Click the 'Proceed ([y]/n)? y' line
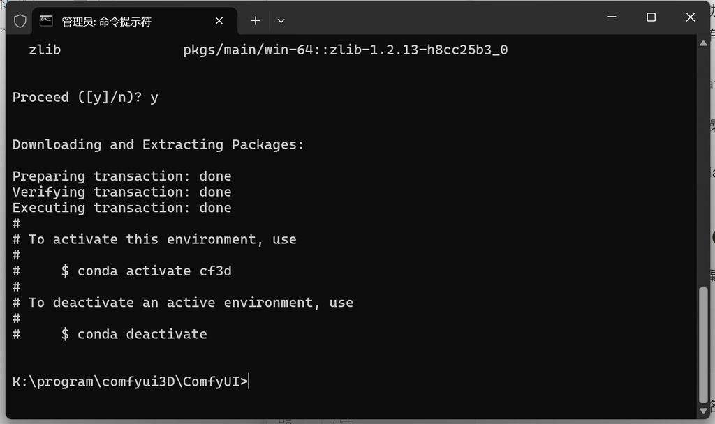This screenshot has height=424, width=715. [x=85, y=97]
